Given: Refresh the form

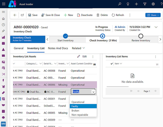Looking at the screenshot, I should (118, 15).
